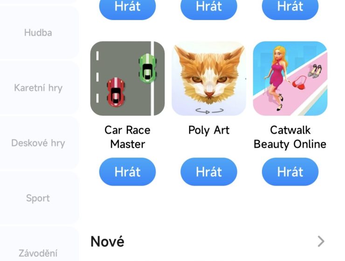Screen dimensions: 345x261
Task: Click Hrát under Car Race Master
Action: pos(127,172)
